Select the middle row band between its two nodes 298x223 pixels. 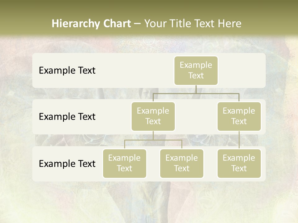pos(196,117)
